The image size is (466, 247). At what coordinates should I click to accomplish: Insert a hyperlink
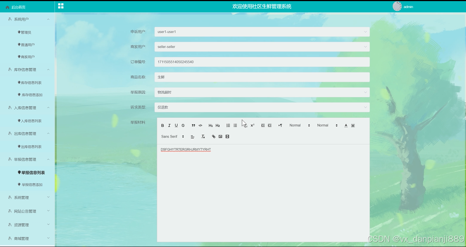coord(214,136)
